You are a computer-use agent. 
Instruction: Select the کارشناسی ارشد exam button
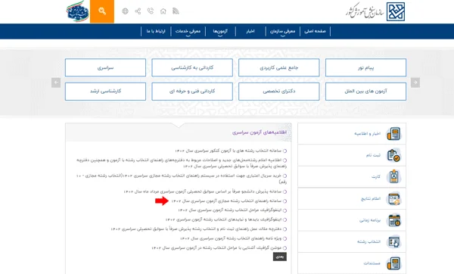click(105, 92)
